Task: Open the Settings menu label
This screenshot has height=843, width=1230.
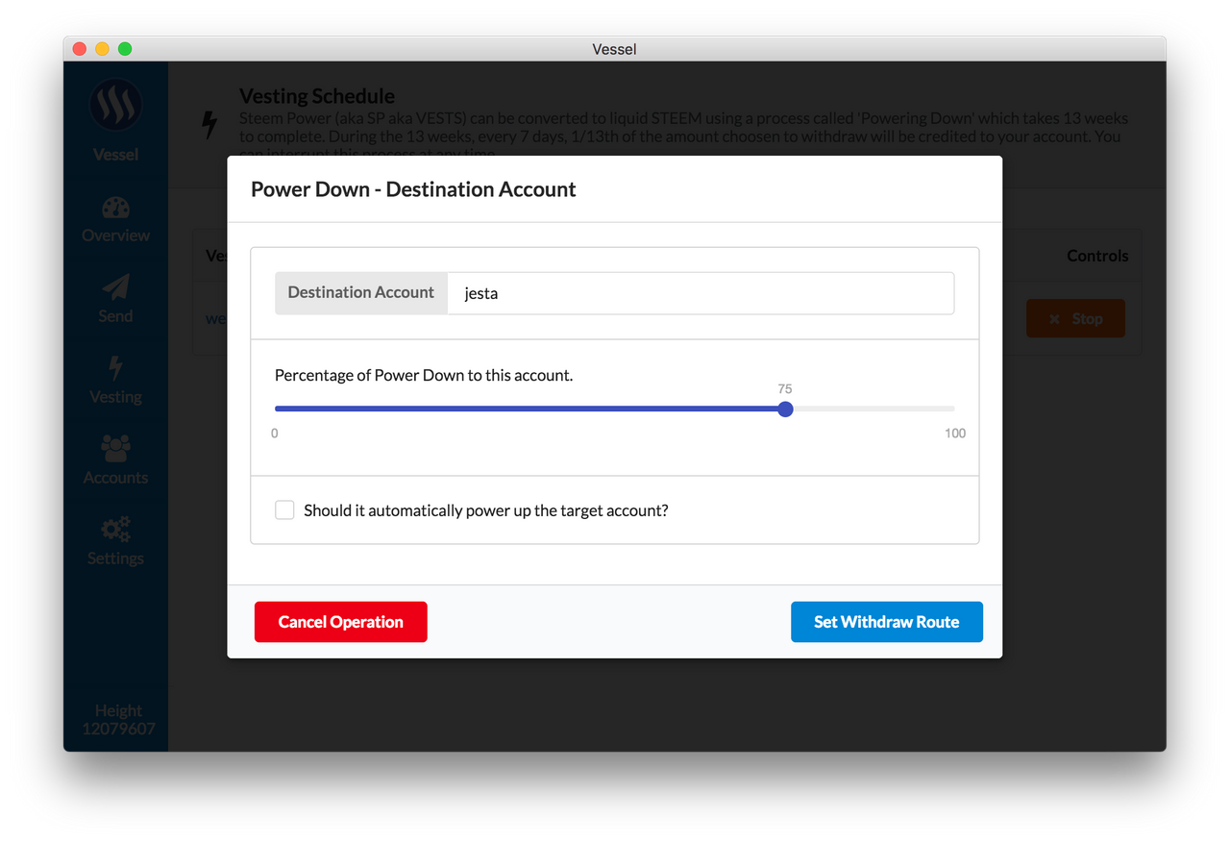Action: (115, 558)
